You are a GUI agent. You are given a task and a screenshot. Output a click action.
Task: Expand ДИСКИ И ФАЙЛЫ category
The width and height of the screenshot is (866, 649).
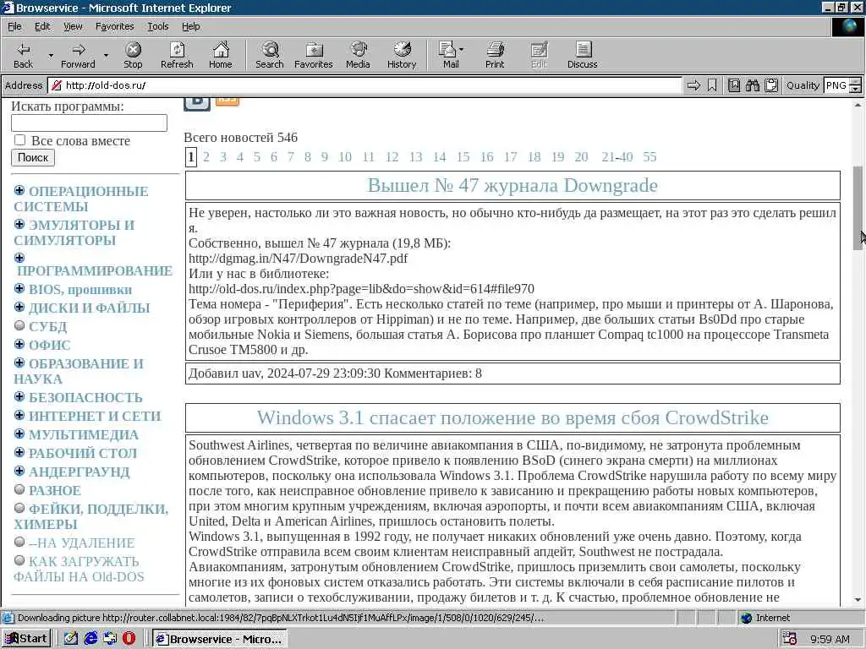click(x=19, y=308)
